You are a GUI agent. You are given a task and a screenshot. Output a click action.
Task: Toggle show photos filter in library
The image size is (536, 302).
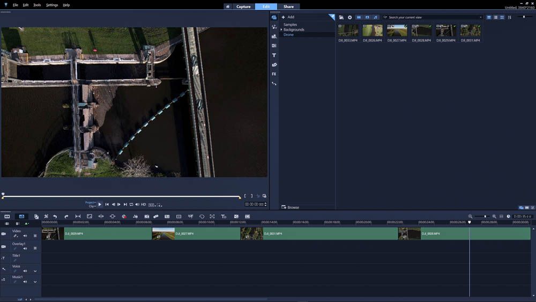[367, 18]
